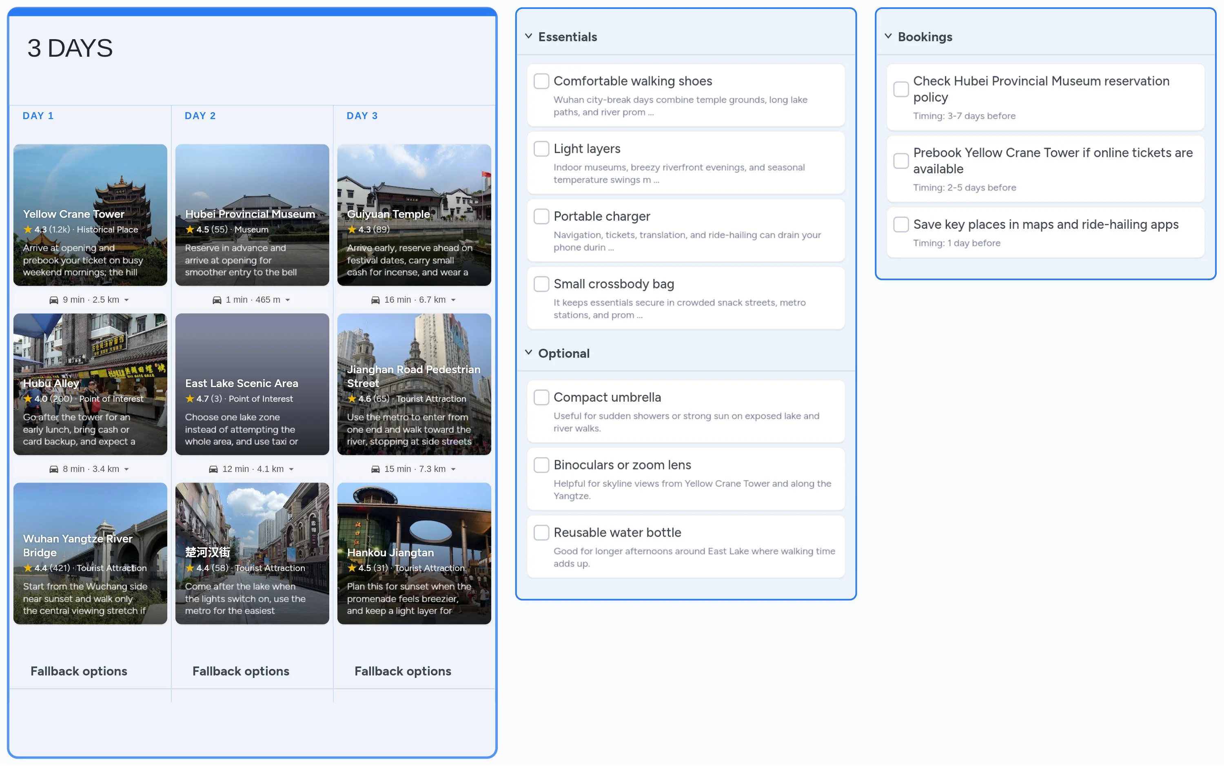
Task: Collapse the Optional packing section
Action: [528, 352]
